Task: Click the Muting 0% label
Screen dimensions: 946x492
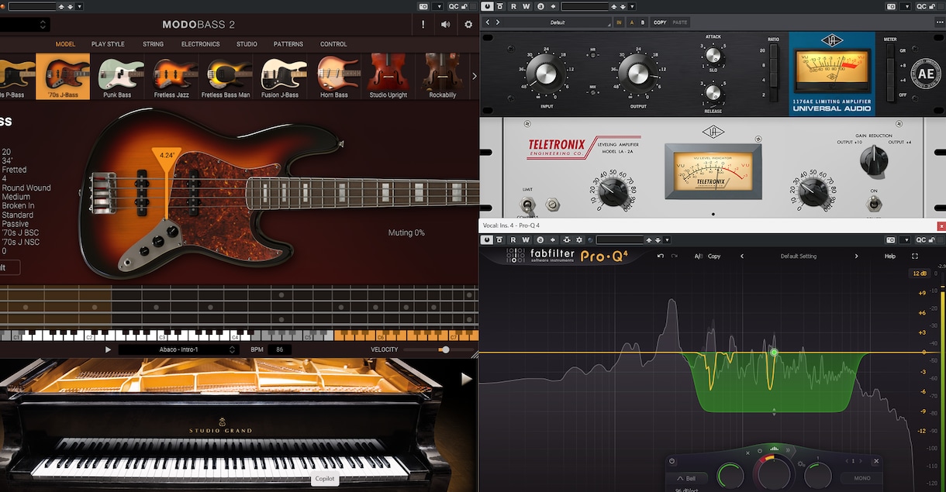Action: [x=406, y=232]
